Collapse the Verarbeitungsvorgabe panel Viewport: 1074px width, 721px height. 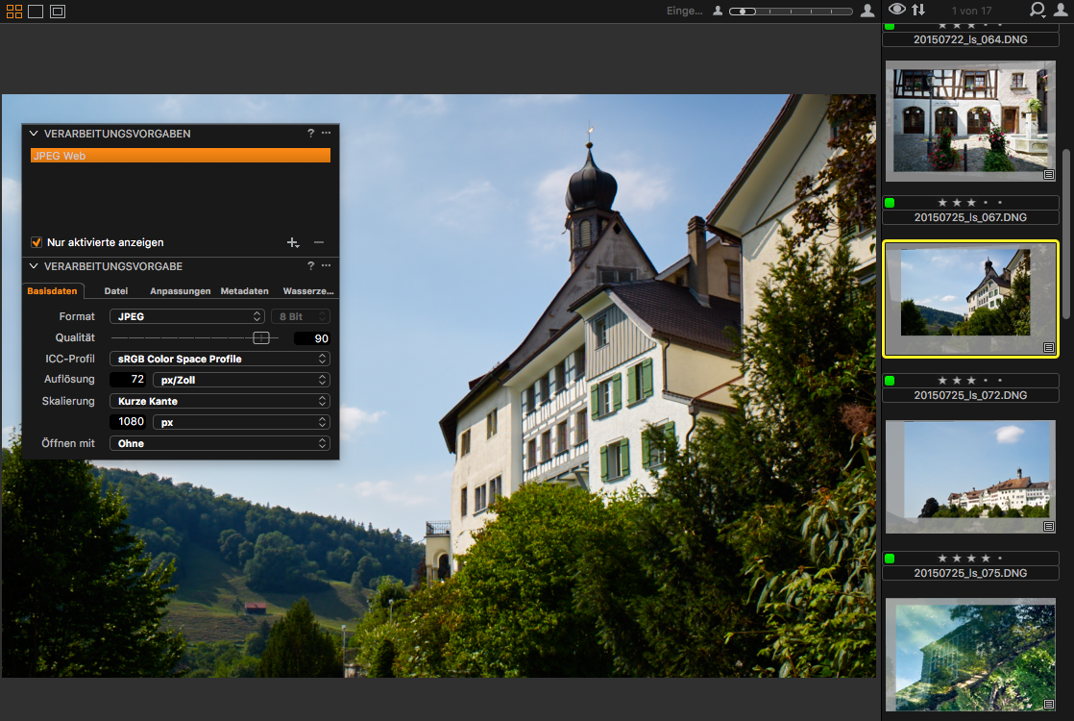coord(33,266)
